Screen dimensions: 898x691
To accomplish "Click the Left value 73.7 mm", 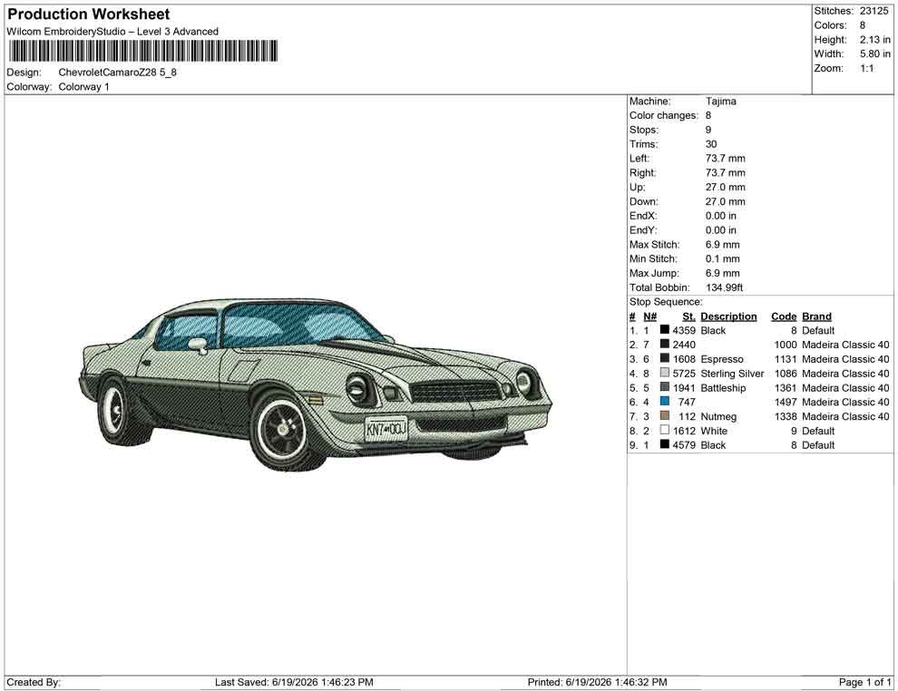I will coord(726,158).
